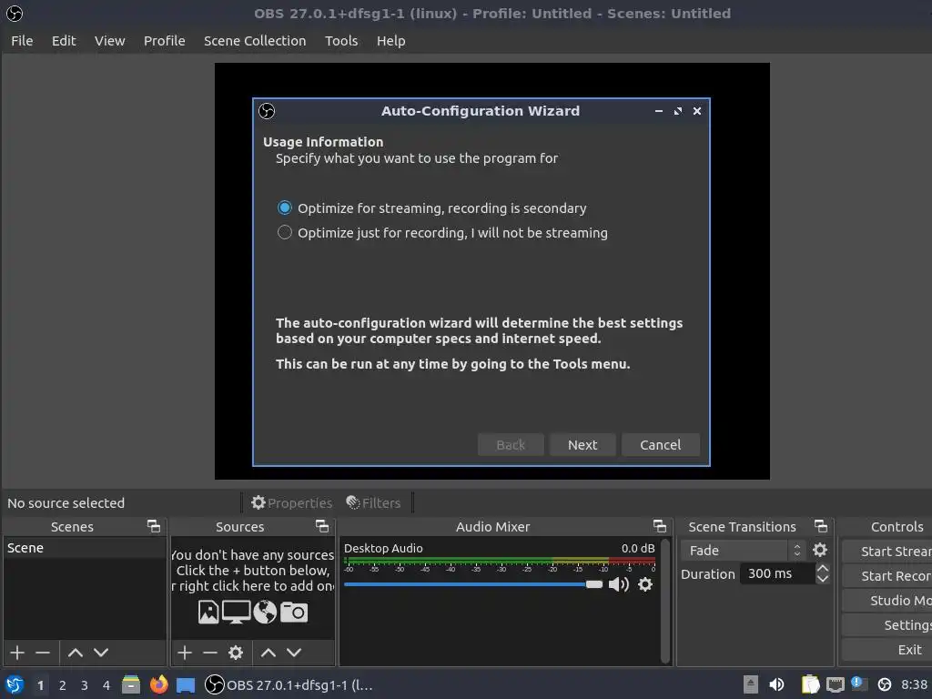
Task: Cancel the Auto-Configuration Wizard
Action: coord(661,444)
